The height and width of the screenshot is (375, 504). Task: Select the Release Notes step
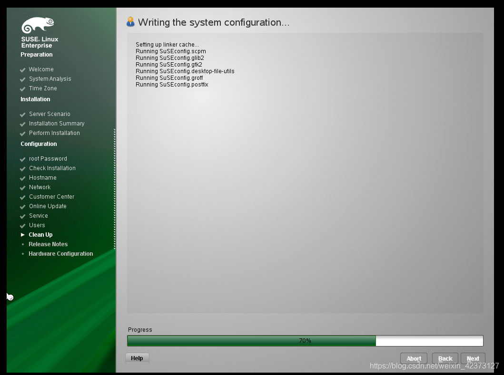pos(48,244)
